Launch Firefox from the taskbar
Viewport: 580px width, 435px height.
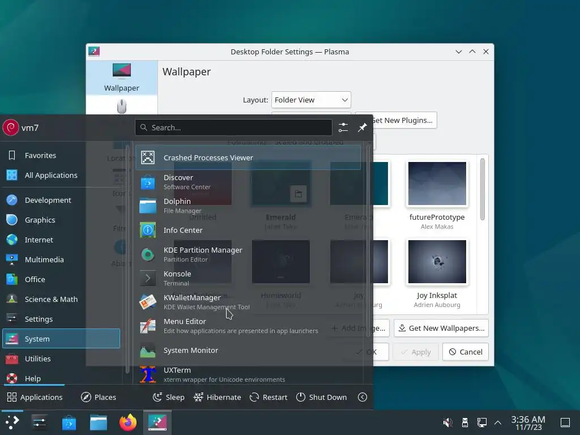128,423
